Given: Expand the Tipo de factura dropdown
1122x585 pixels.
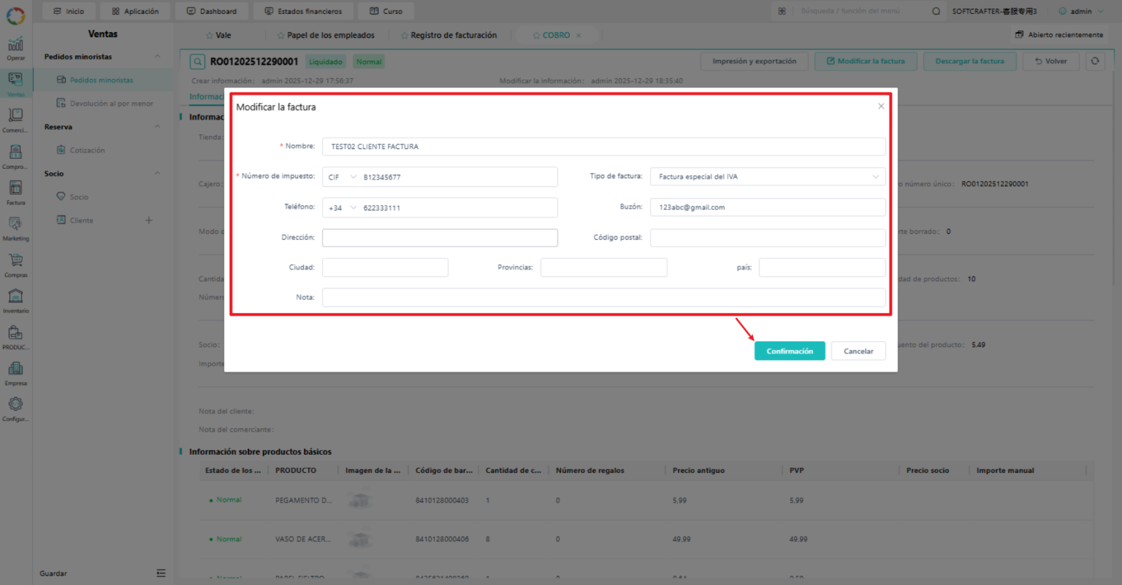Looking at the screenshot, I should (x=767, y=176).
